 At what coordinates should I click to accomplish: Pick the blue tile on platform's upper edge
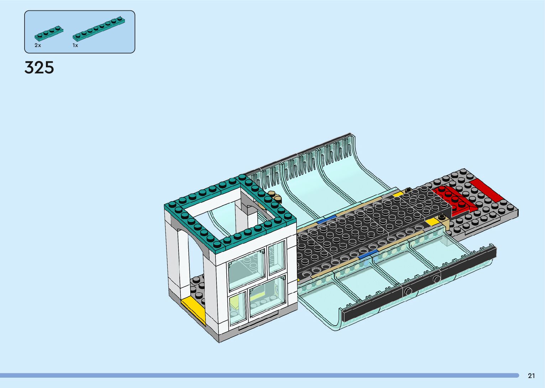[326, 219]
